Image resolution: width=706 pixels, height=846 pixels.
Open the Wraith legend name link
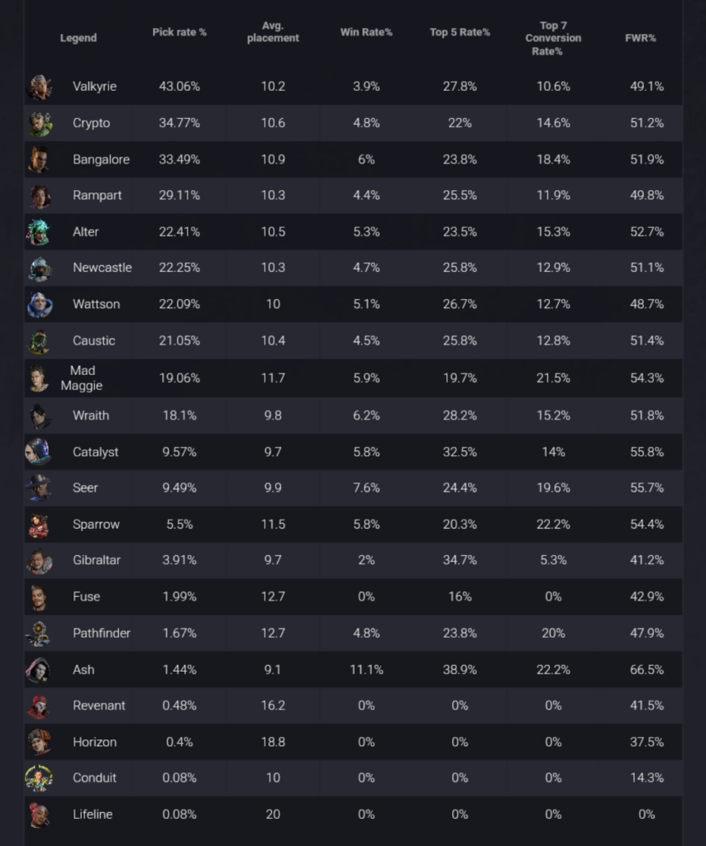[x=90, y=416]
